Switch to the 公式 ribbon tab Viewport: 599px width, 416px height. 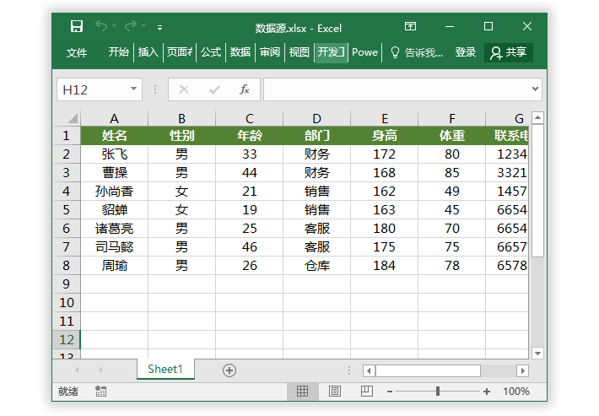(211, 52)
